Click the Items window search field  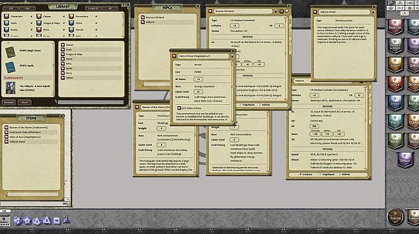33,194
